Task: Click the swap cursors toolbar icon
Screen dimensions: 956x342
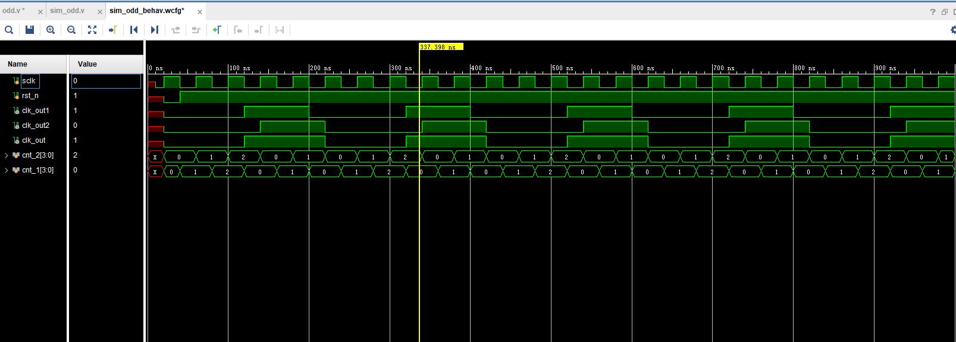Action: 280,30
